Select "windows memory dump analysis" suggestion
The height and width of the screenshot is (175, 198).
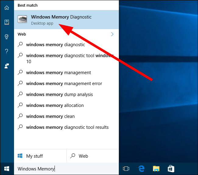(66, 94)
